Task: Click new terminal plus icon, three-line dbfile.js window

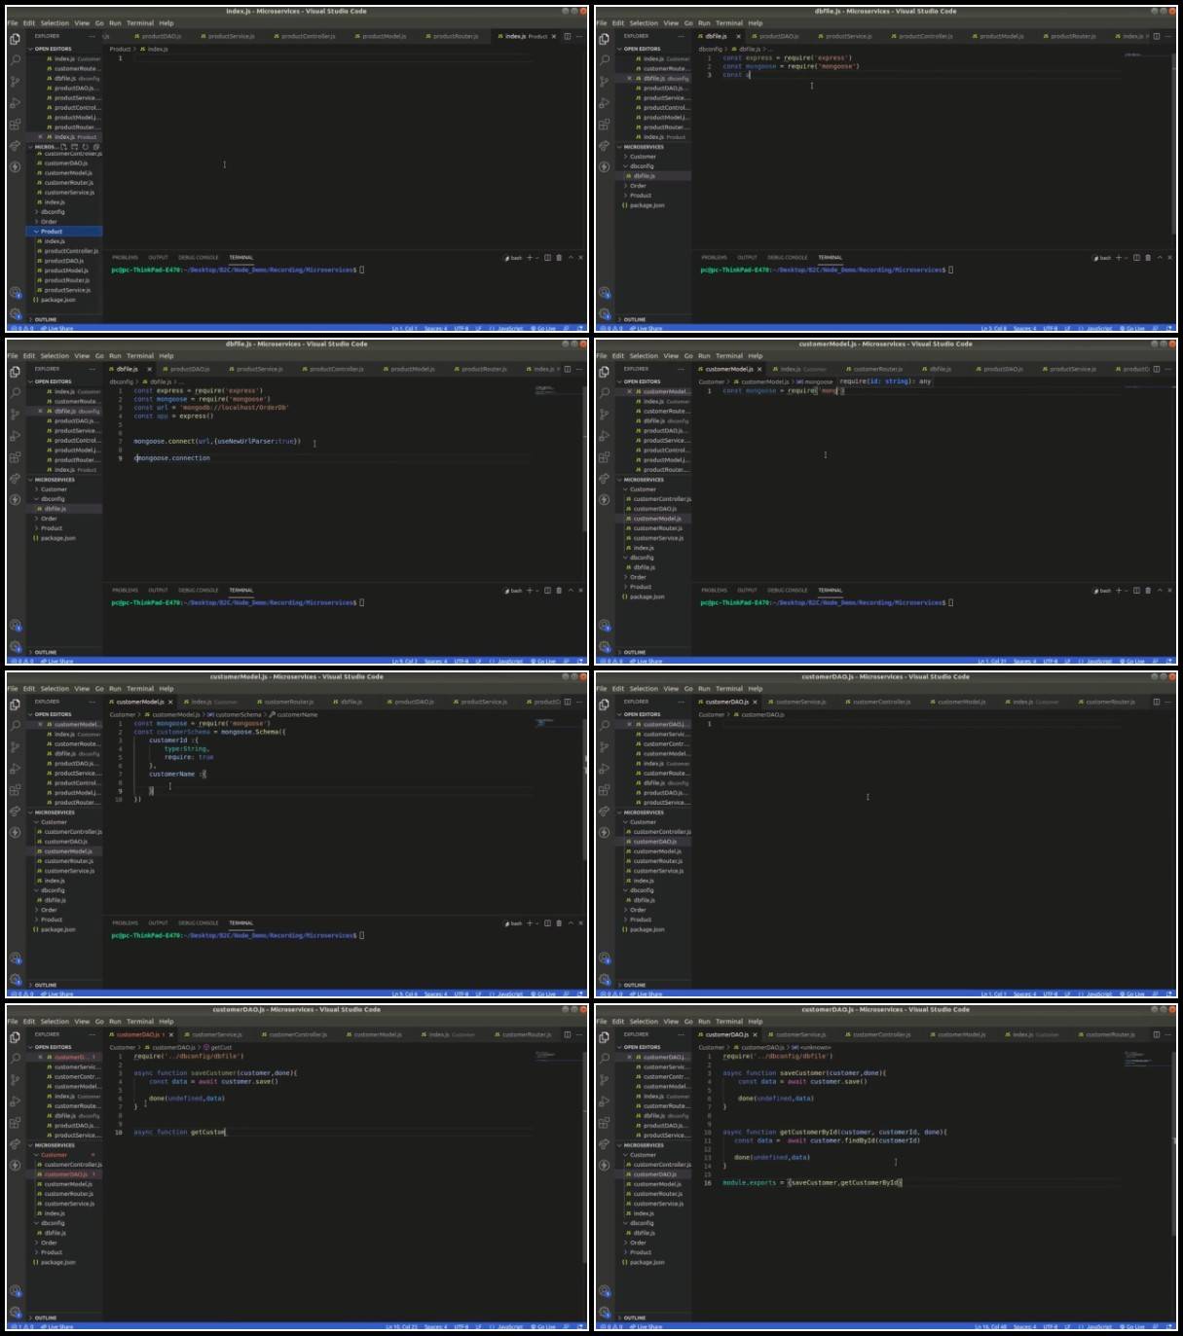Action: click(x=1119, y=258)
